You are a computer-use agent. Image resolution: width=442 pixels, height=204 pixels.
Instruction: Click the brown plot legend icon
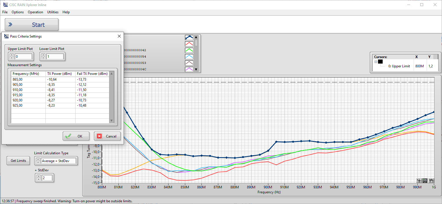(x=189, y=63)
